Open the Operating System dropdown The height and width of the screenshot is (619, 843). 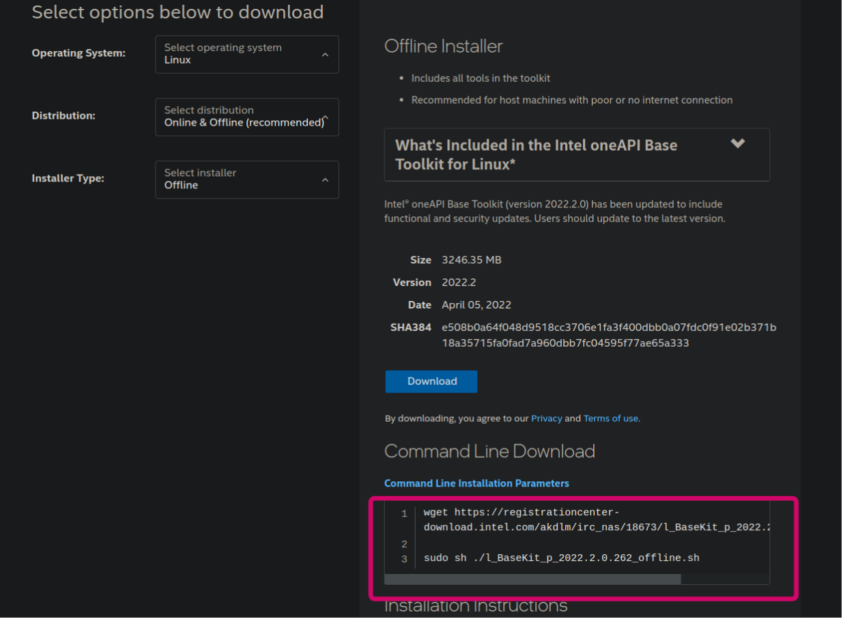246,54
